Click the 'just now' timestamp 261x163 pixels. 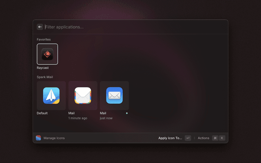coord(106,118)
